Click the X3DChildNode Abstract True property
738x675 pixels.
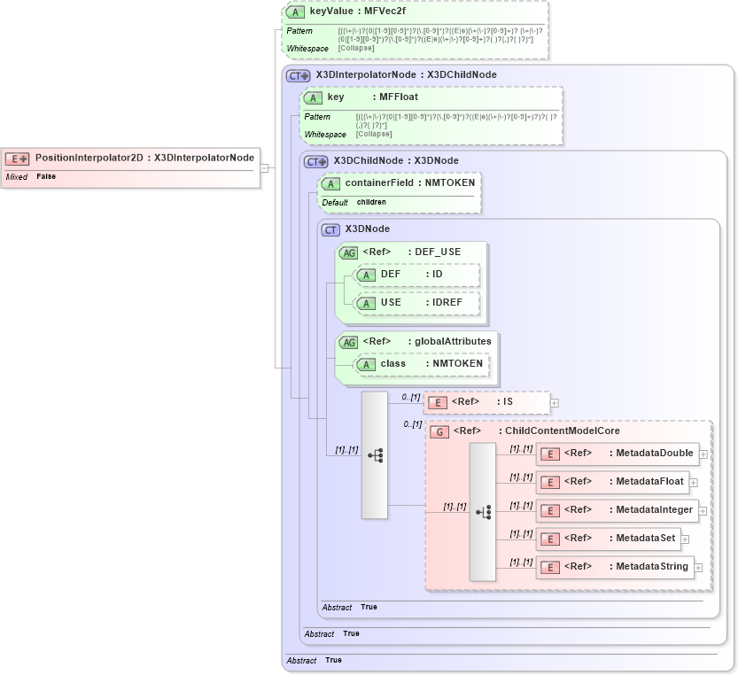pos(332,633)
